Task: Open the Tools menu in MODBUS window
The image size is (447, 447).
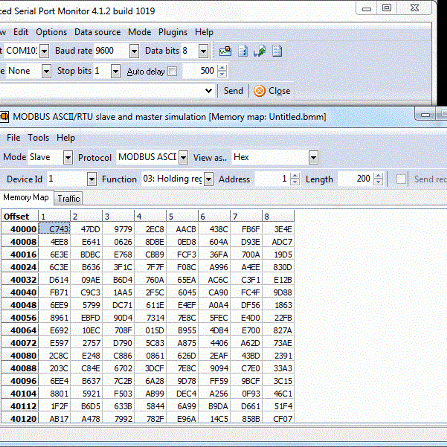Action: (x=39, y=138)
